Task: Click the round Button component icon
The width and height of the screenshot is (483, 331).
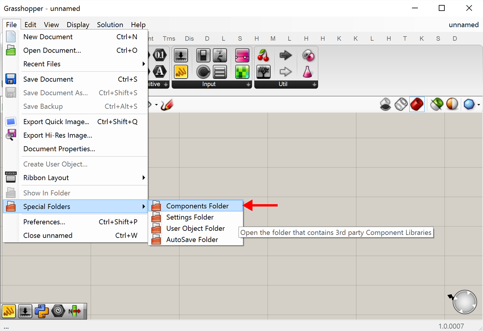Action: tap(203, 72)
